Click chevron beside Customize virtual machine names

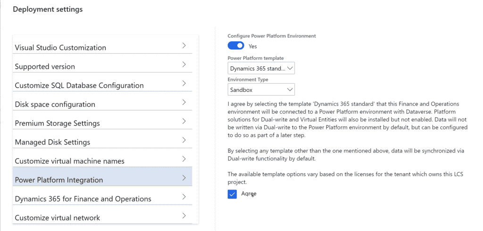pos(184,159)
